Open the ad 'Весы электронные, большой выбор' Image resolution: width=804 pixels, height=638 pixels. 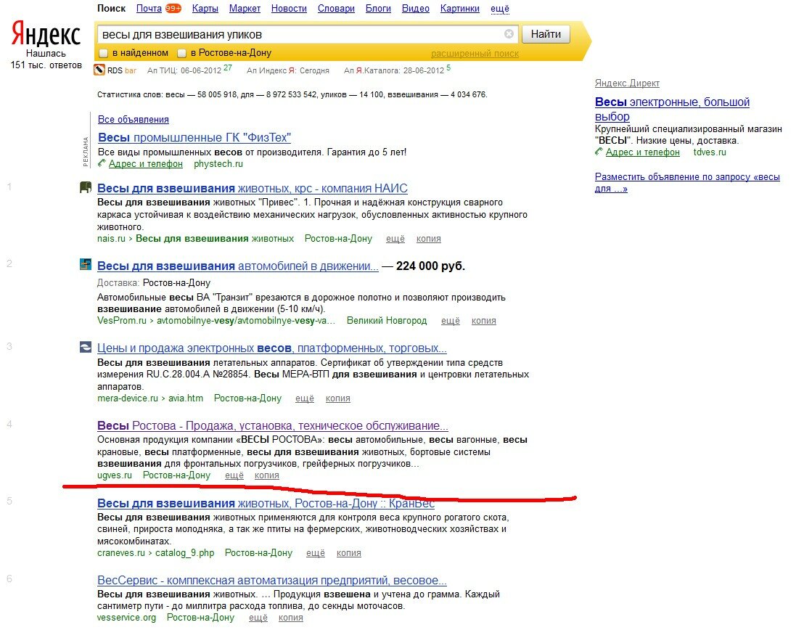(672, 109)
